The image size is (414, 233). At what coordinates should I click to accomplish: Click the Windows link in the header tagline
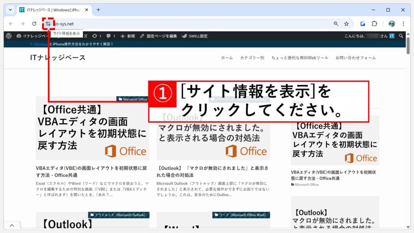pyautogui.click(x=41, y=44)
